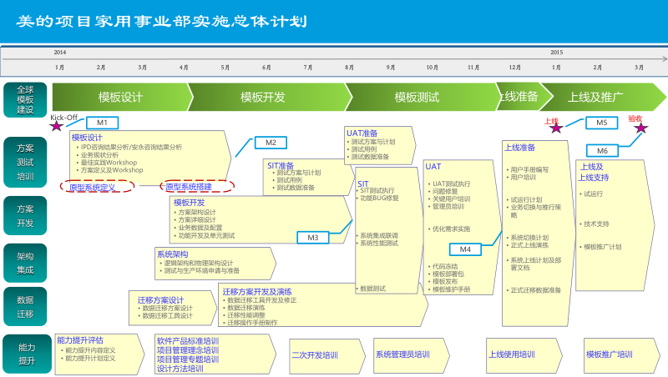
Task: Click the 能力提升评估 box heading
Action: pyautogui.click(x=80, y=340)
